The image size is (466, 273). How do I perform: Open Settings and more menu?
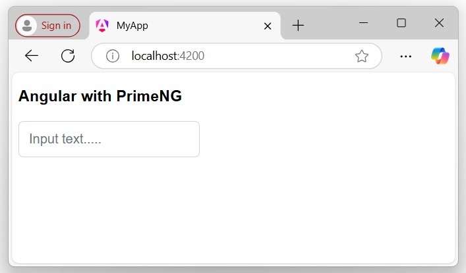click(405, 56)
